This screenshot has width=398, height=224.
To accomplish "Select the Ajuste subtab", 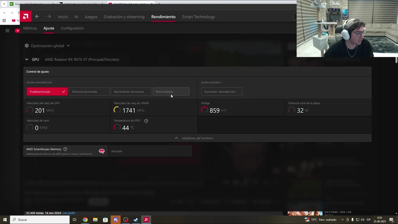I will (49, 28).
